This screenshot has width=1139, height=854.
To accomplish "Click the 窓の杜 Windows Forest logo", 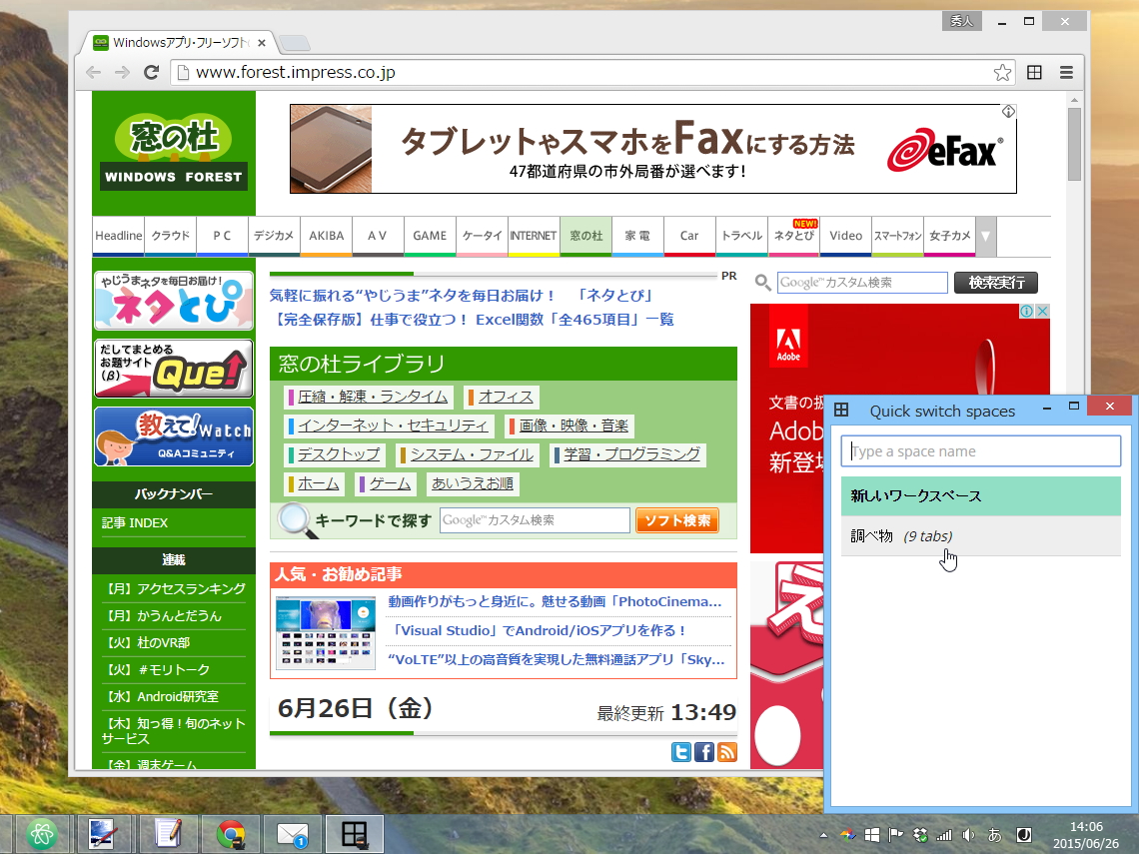I will tap(174, 152).
